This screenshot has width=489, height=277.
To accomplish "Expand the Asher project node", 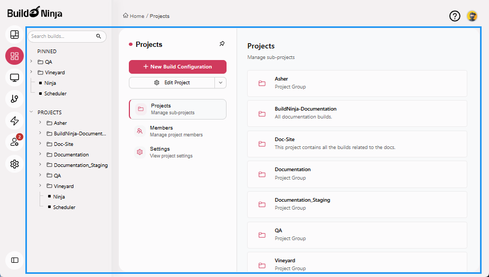I will click(x=40, y=123).
